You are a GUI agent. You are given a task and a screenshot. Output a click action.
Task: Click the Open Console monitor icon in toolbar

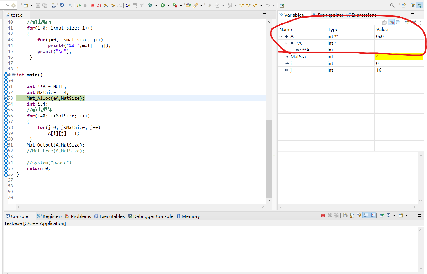[62, 5]
